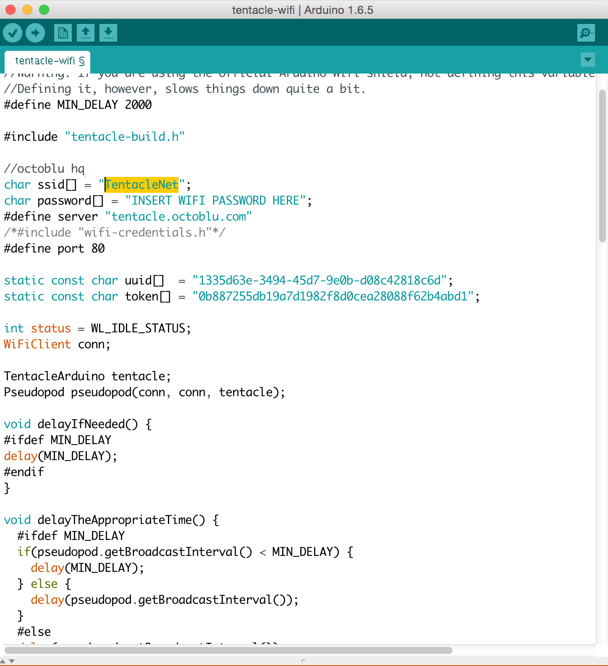Save sketch using the Save icon
Viewport: 608px width, 666px height.
(108, 33)
